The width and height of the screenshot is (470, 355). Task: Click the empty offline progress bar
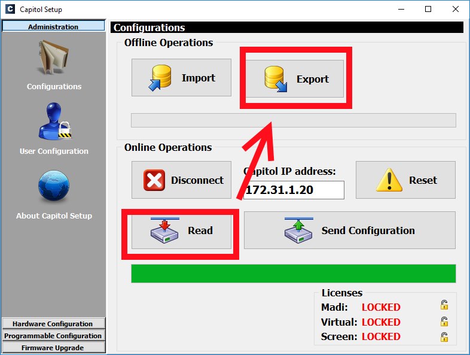pos(294,120)
